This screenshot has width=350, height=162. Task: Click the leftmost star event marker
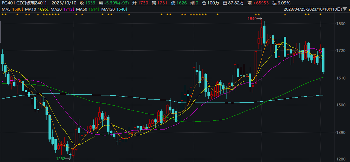point(3,15)
